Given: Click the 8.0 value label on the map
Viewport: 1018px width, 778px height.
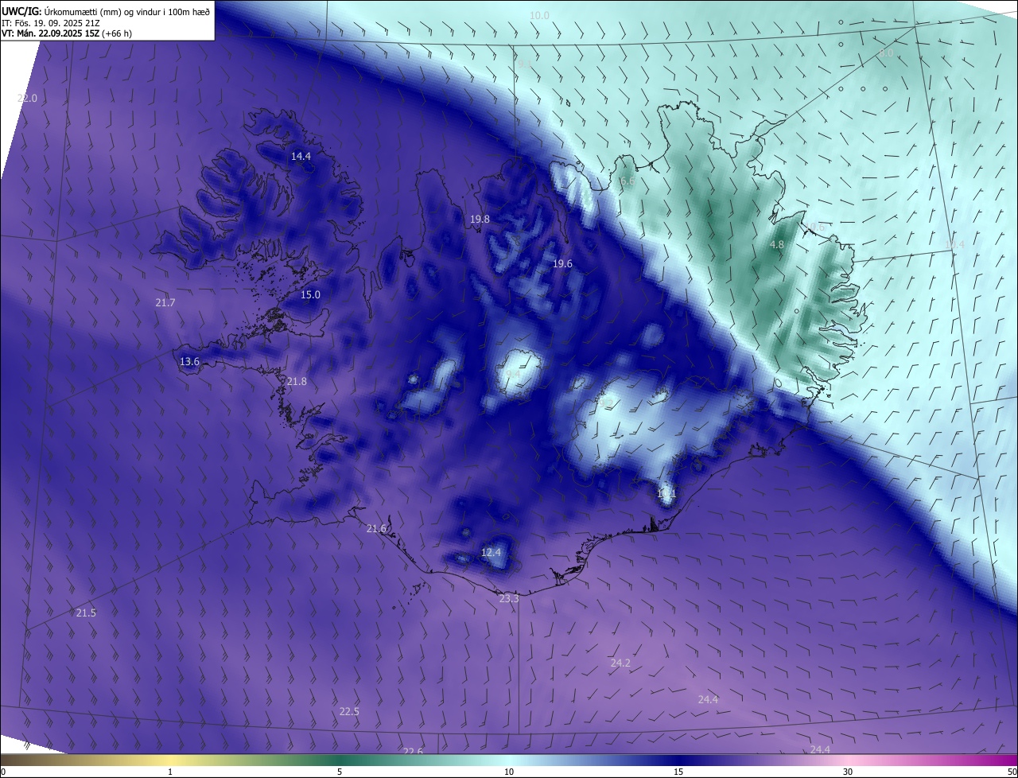Looking at the screenshot, I should pyautogui.click(x=885, y=53).
